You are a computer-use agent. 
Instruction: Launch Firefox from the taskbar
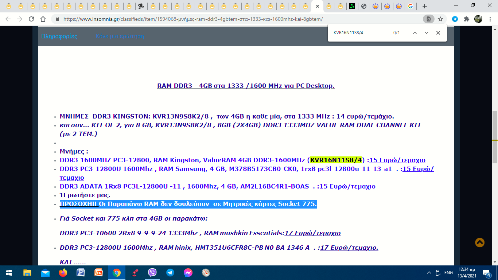click(x=63, y=273)
